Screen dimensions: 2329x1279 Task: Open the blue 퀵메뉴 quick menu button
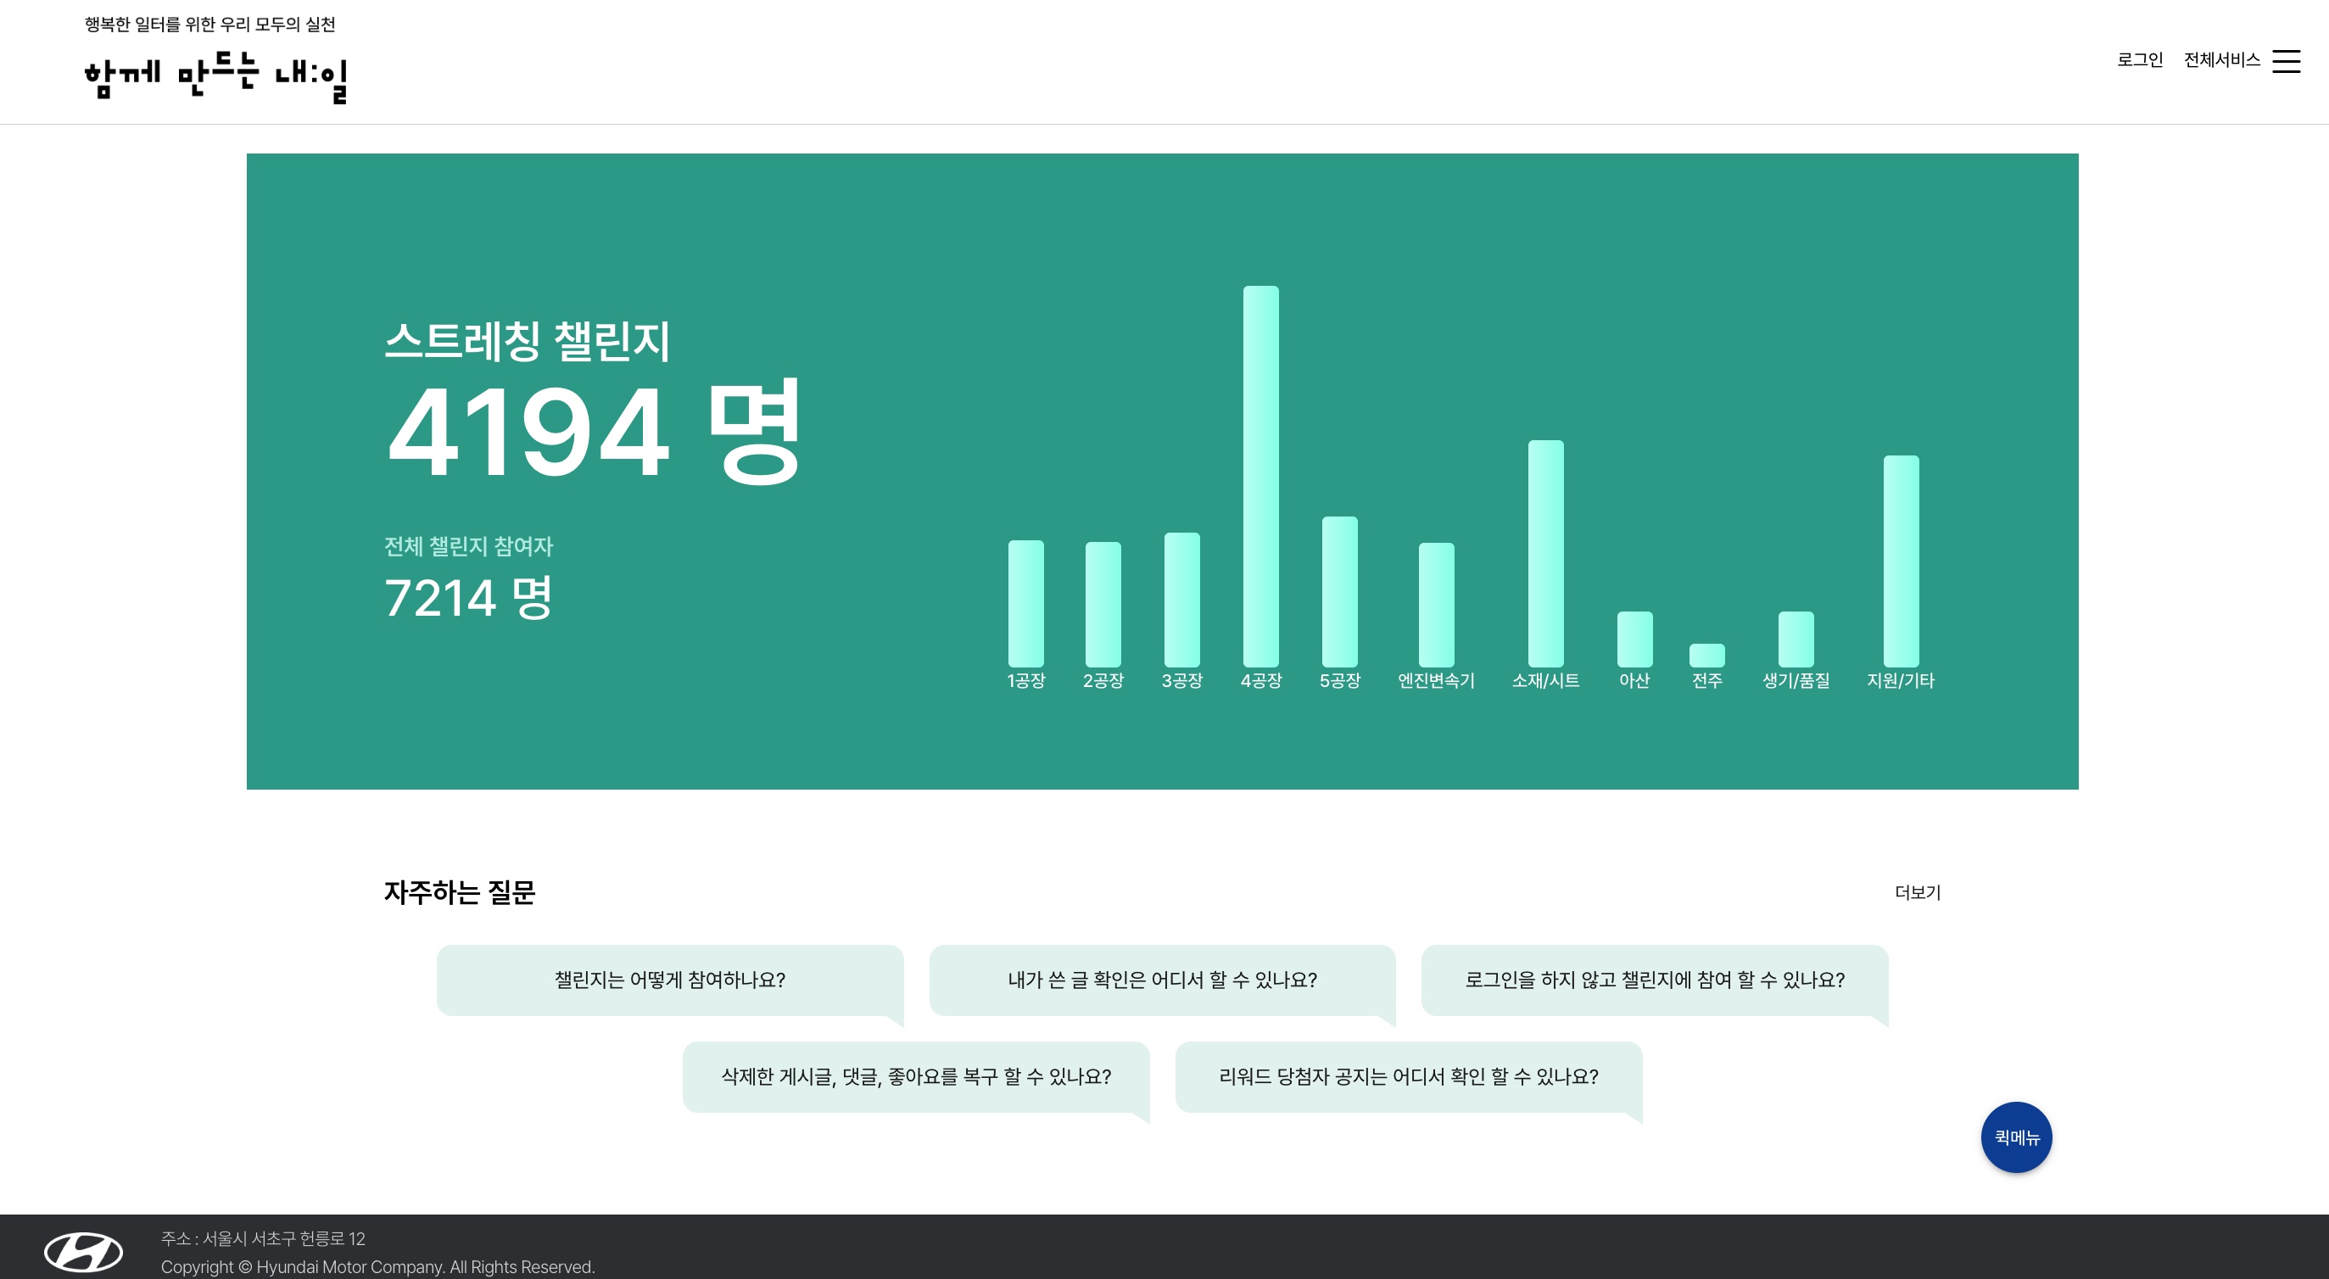pyautogui.click(x=2016, y=1137)
